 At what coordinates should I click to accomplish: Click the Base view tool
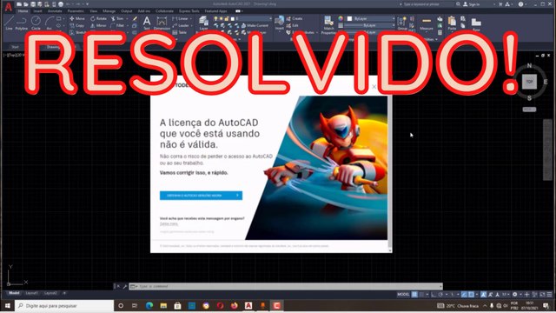click(x=476, y=24)
